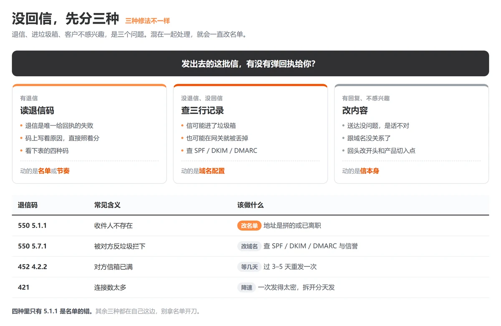
Task: Open the 改内容 card title
Action: [x=355, y=110]
